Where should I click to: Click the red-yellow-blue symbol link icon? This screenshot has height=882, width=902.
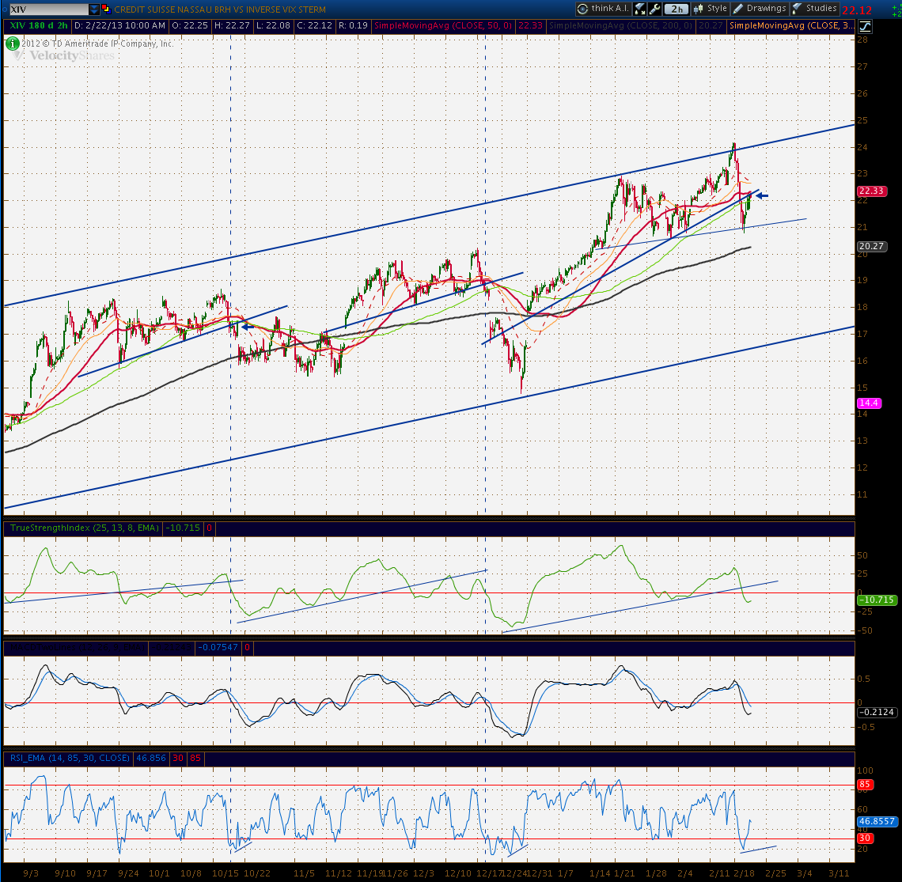click(x=106, y=9)
